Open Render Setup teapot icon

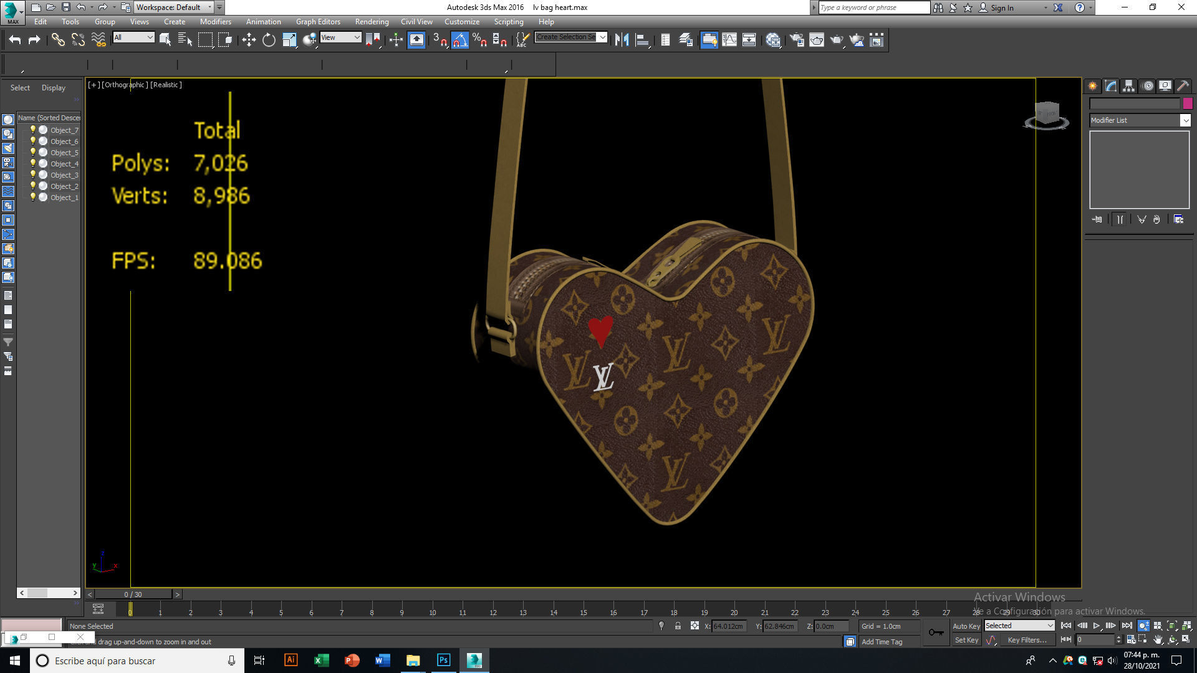coord(797,40)
